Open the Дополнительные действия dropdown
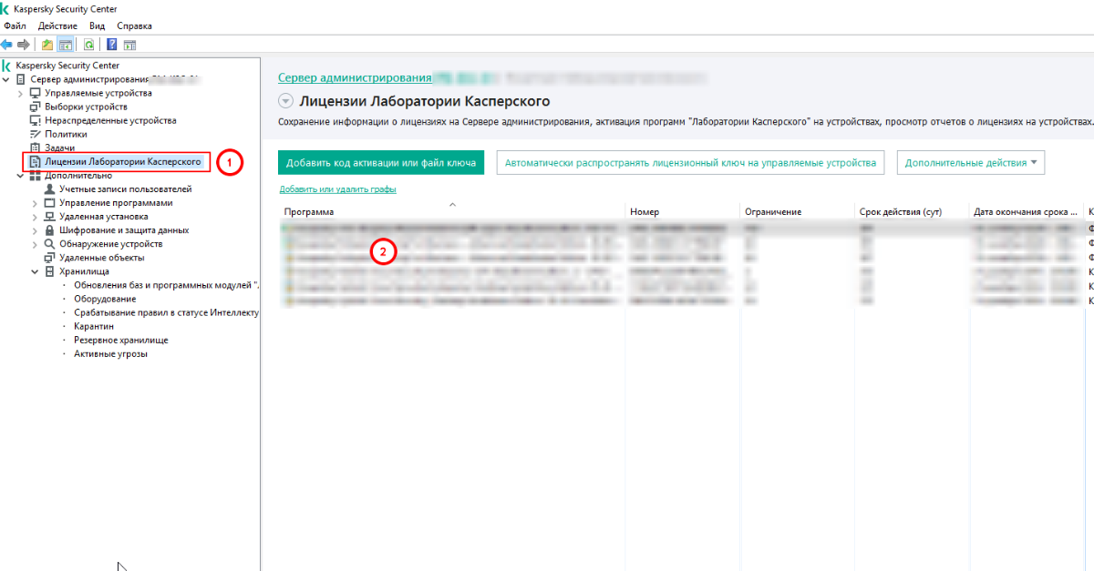 971,163
